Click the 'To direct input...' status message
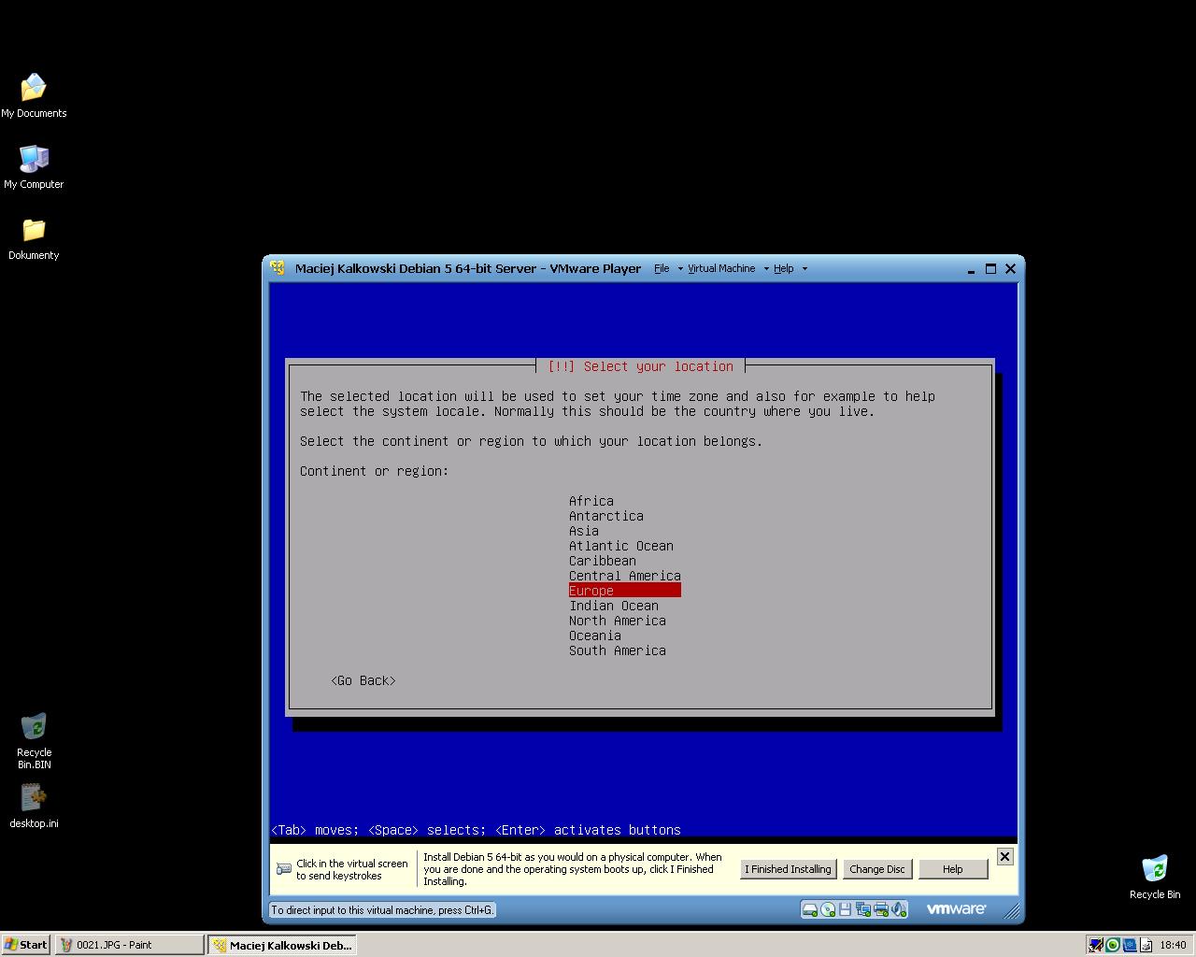Viewport: 1196px width, 957px height. tap(382, 910)
